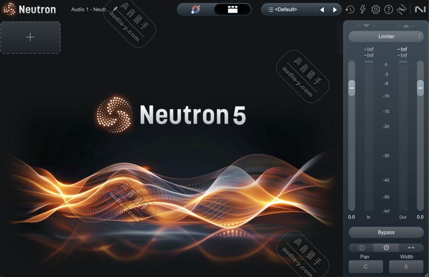The image size is (429, 277).
Task: Collapse the meter panel via top triangle
Action: (406, 26)
